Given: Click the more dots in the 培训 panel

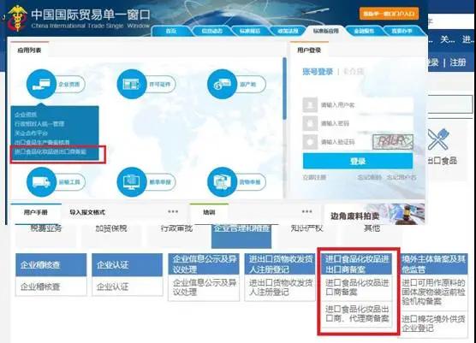Looking at the screenshot, I should tap(306, 211).
